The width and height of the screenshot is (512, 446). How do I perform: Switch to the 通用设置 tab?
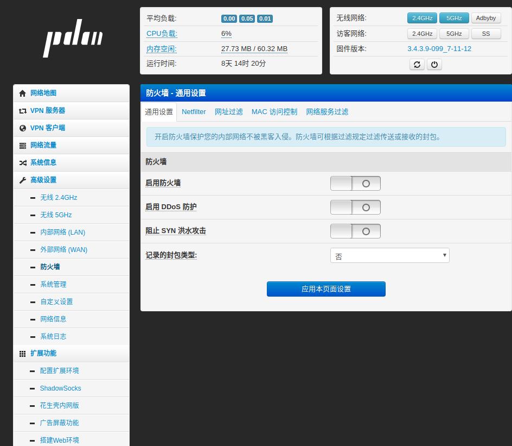[x=159, y=112]
